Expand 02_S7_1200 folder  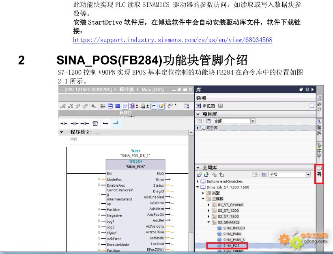click(x=208, y=211)
